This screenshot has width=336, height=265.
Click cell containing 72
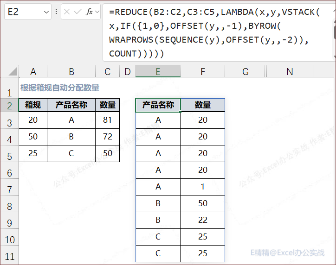pyautogui.click(x=107, y=137)
